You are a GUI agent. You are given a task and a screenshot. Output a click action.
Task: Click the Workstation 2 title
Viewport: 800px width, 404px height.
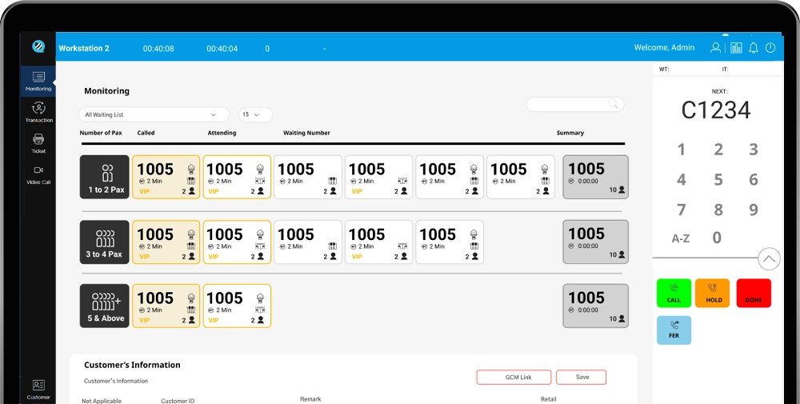click(84, 48)
